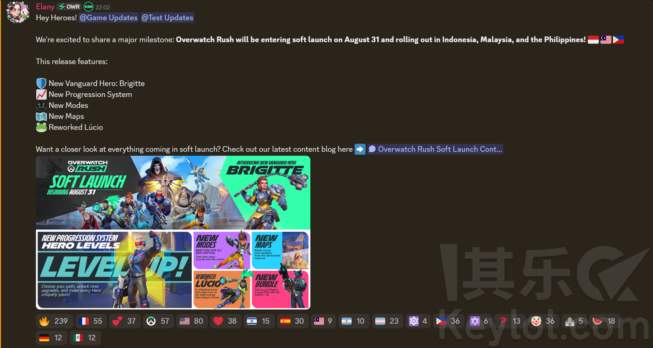Add to the transgender flag reaction with 23

pyautogui.click(x=388, y=321)
